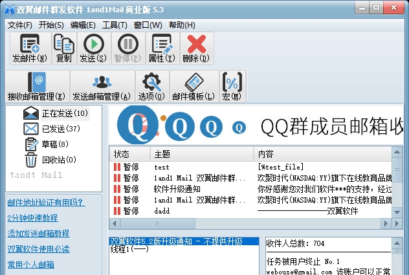Open the 工具(T) menu

click(x=115, y=25)
